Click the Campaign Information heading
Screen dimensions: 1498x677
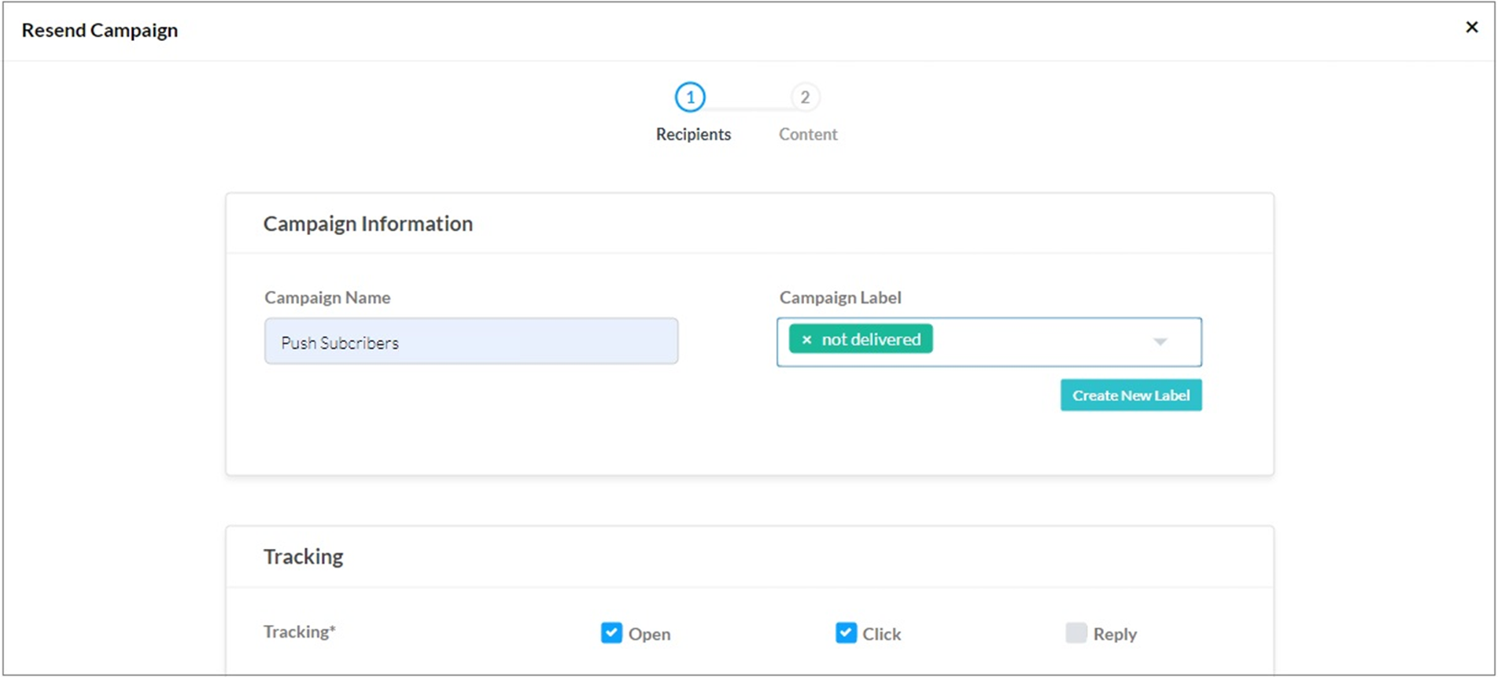[x=368, y=224]
